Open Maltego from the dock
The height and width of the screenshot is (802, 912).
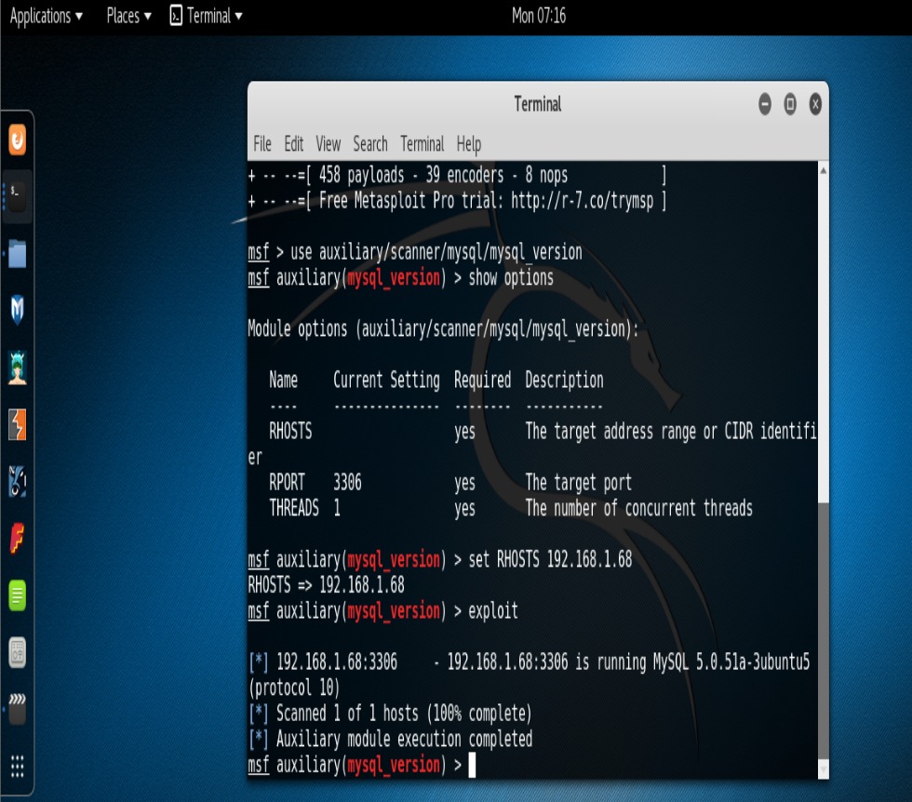[18, 481]
